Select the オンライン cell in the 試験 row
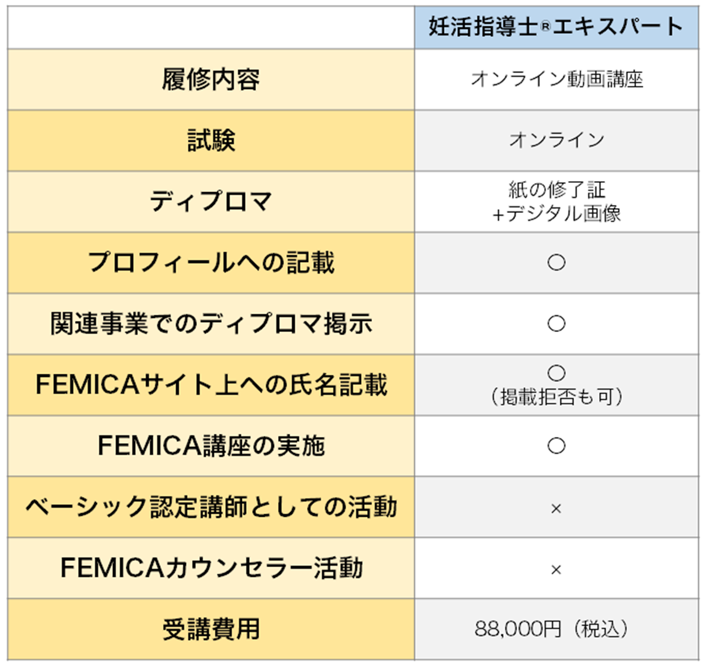 556,141
